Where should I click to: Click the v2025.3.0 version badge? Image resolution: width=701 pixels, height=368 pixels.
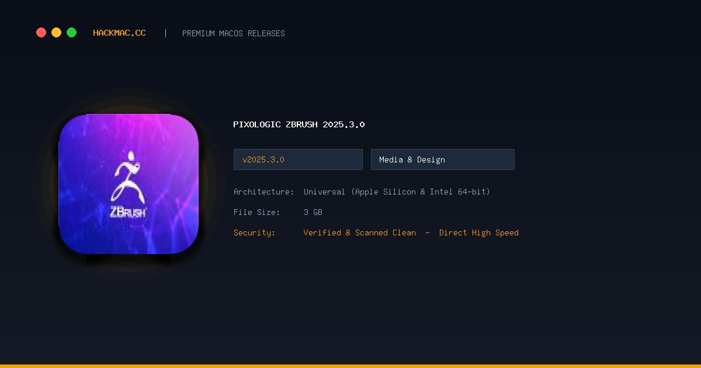298,159
